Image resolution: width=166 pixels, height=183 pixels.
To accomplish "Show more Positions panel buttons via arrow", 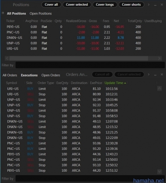I will (x=149, y=5).
